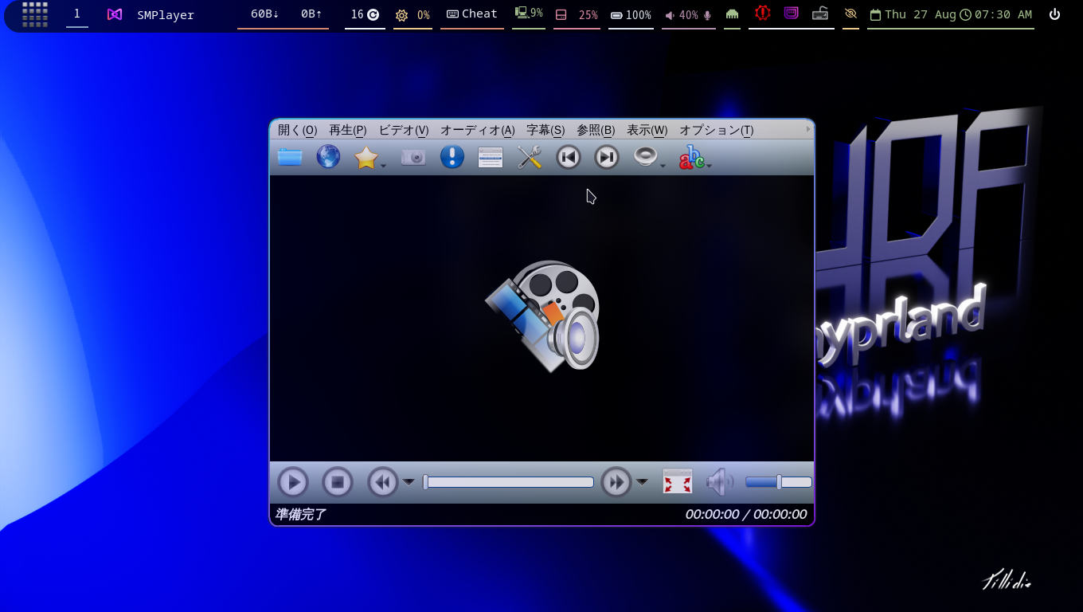Open the rewind options dropdown arrow

pos(409,481)
